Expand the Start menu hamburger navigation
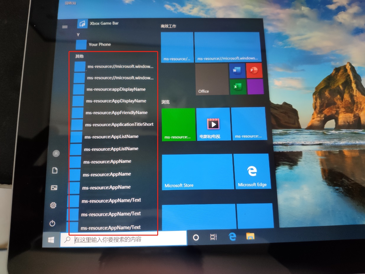The image size is (365, 274). pos(65,27)
